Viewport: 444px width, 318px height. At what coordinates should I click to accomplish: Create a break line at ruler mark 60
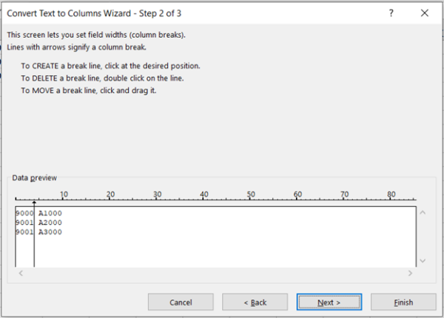point(298,200)
